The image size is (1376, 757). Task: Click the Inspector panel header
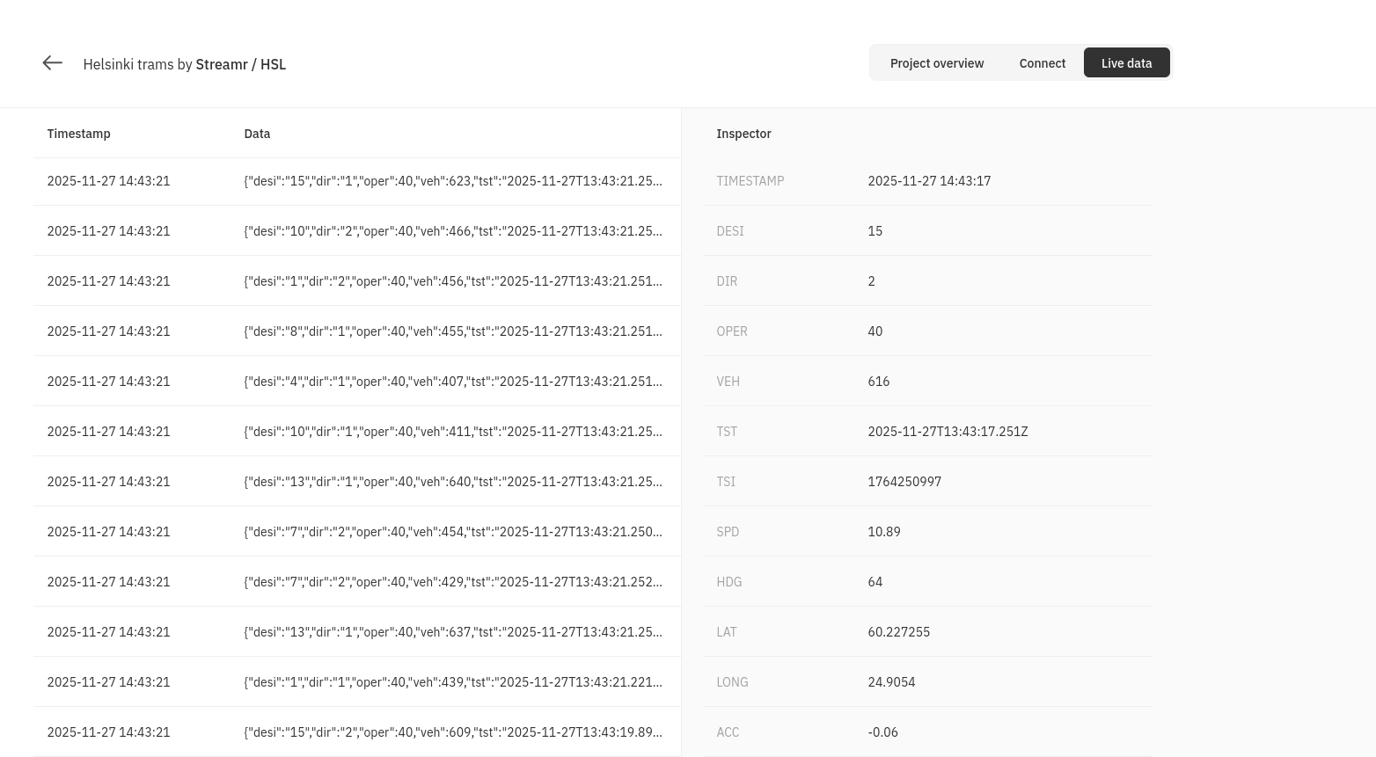pyautogui.click(x=743, y=133)
